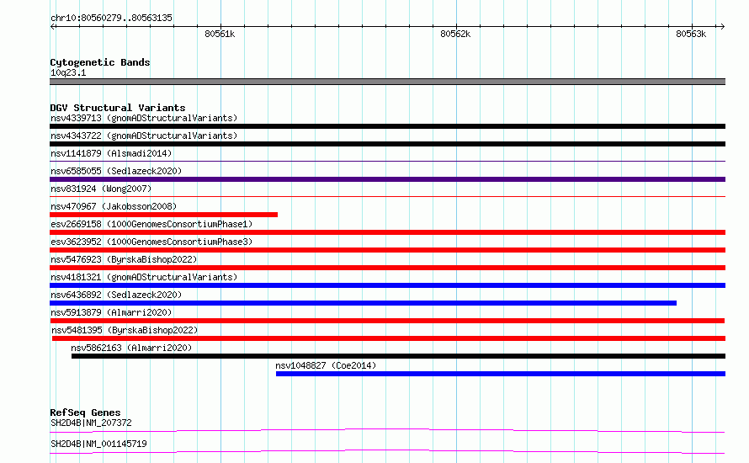Click the blue bar for nsv4181321

pyautogui.click(x=387, y=285)
